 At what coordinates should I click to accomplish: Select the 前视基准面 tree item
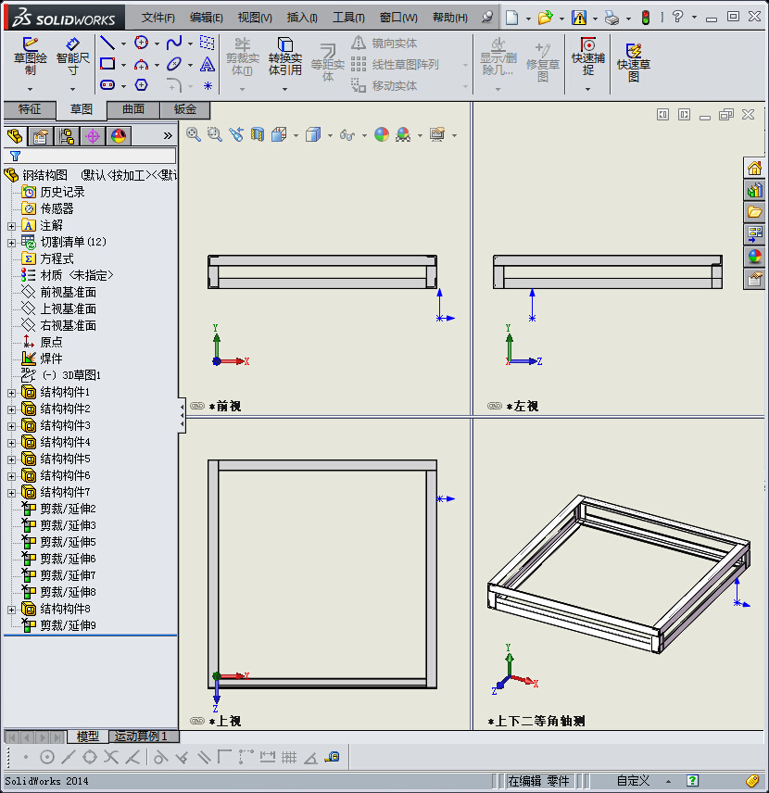tap(69, 293)
